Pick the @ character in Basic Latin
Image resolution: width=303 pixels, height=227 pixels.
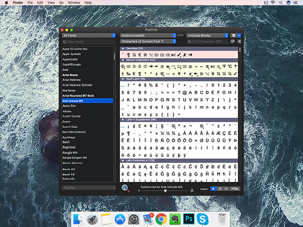(x=185, y=92)
